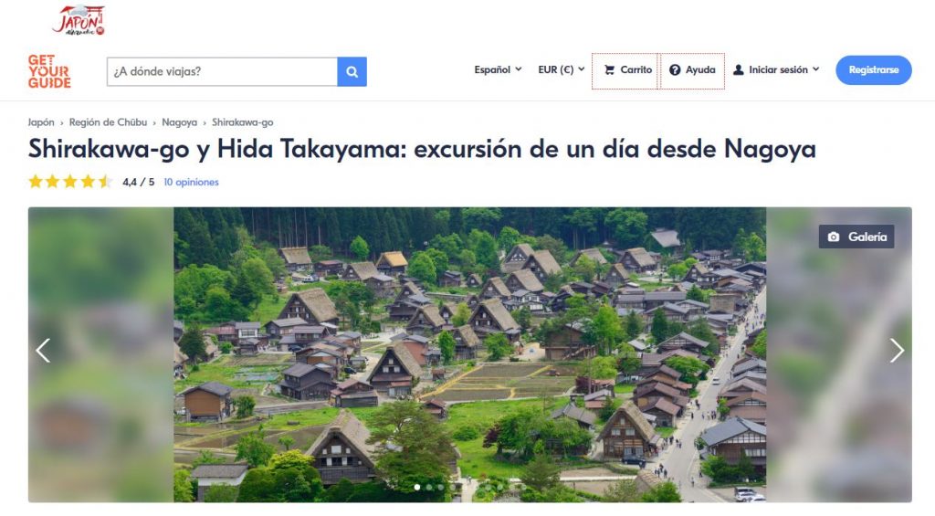Screen dimensions: 935x516
Task: Open the 10 opiniones reviews link
Action: tap(191, 183)
